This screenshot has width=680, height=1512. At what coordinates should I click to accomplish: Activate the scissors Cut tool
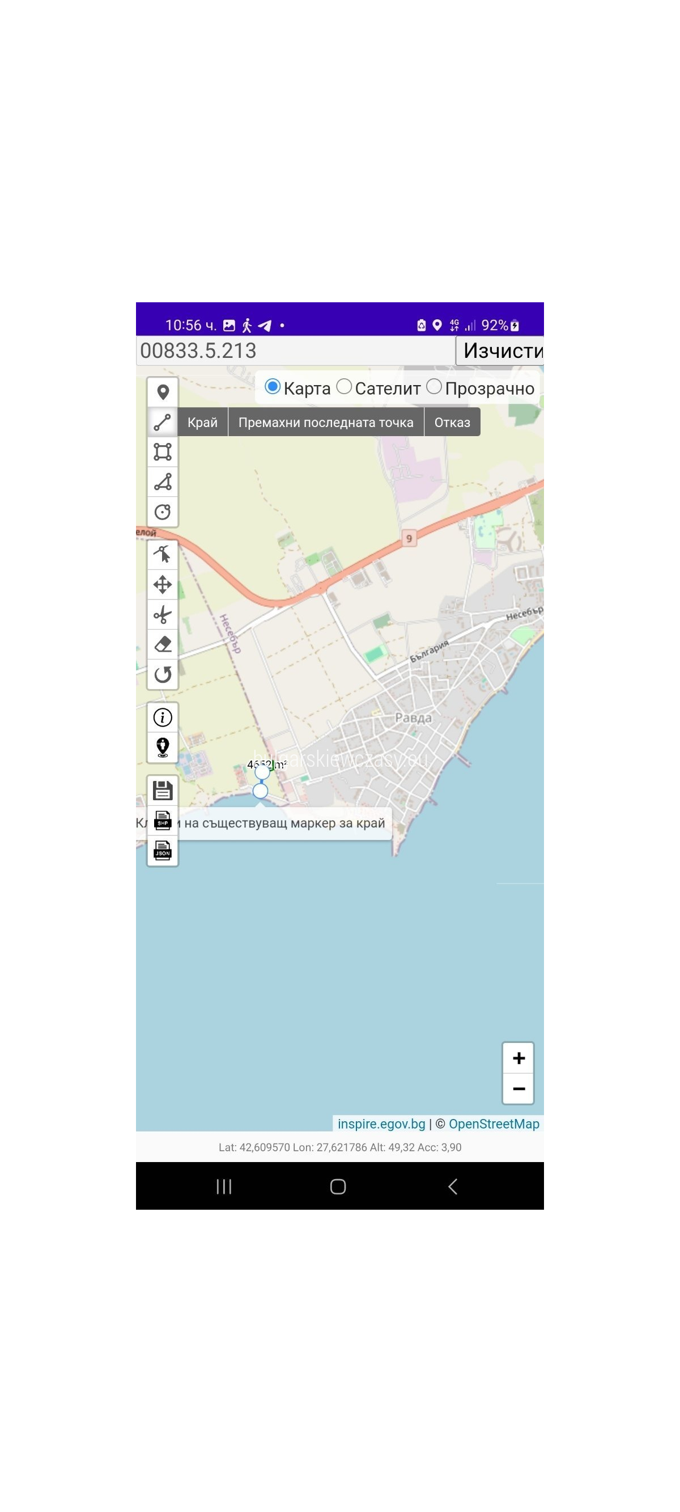(x=163, y=615)
